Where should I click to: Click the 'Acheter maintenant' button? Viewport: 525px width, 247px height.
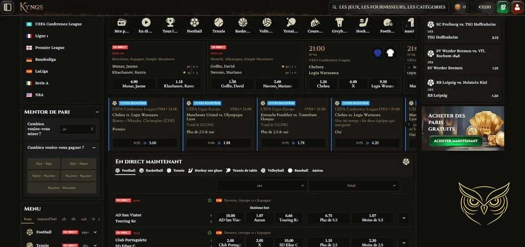pyautogui.click(x=455, y=141)
